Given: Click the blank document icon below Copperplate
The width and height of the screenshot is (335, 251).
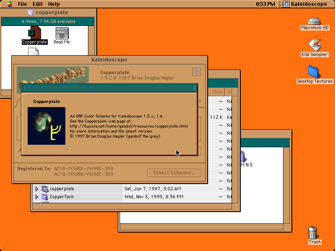Looking at the screenshot, I should tap(33, 51).
